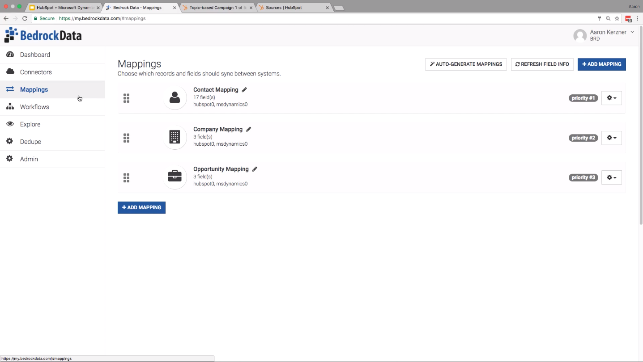Click the browser address bar URL

(102, 18)
